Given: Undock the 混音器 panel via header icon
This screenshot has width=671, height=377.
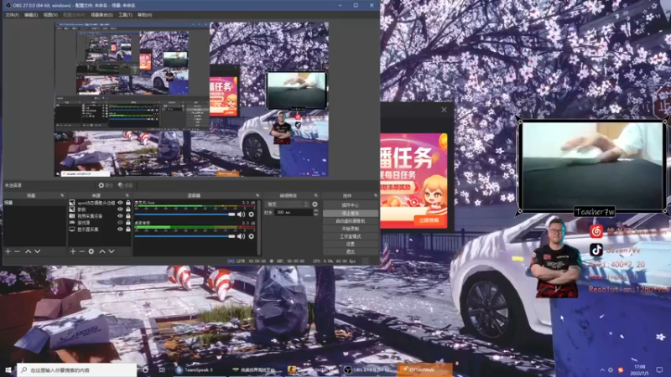Looking at the screenshot, I should tap(257, 195).
